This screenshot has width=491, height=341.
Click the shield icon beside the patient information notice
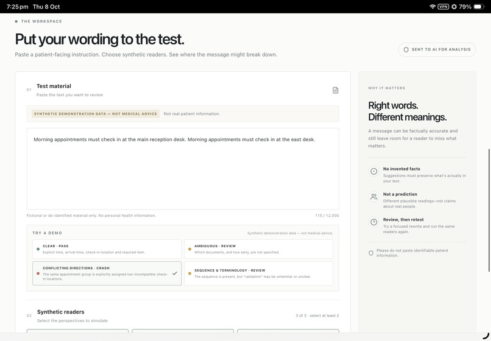click(x=371, y=253)
